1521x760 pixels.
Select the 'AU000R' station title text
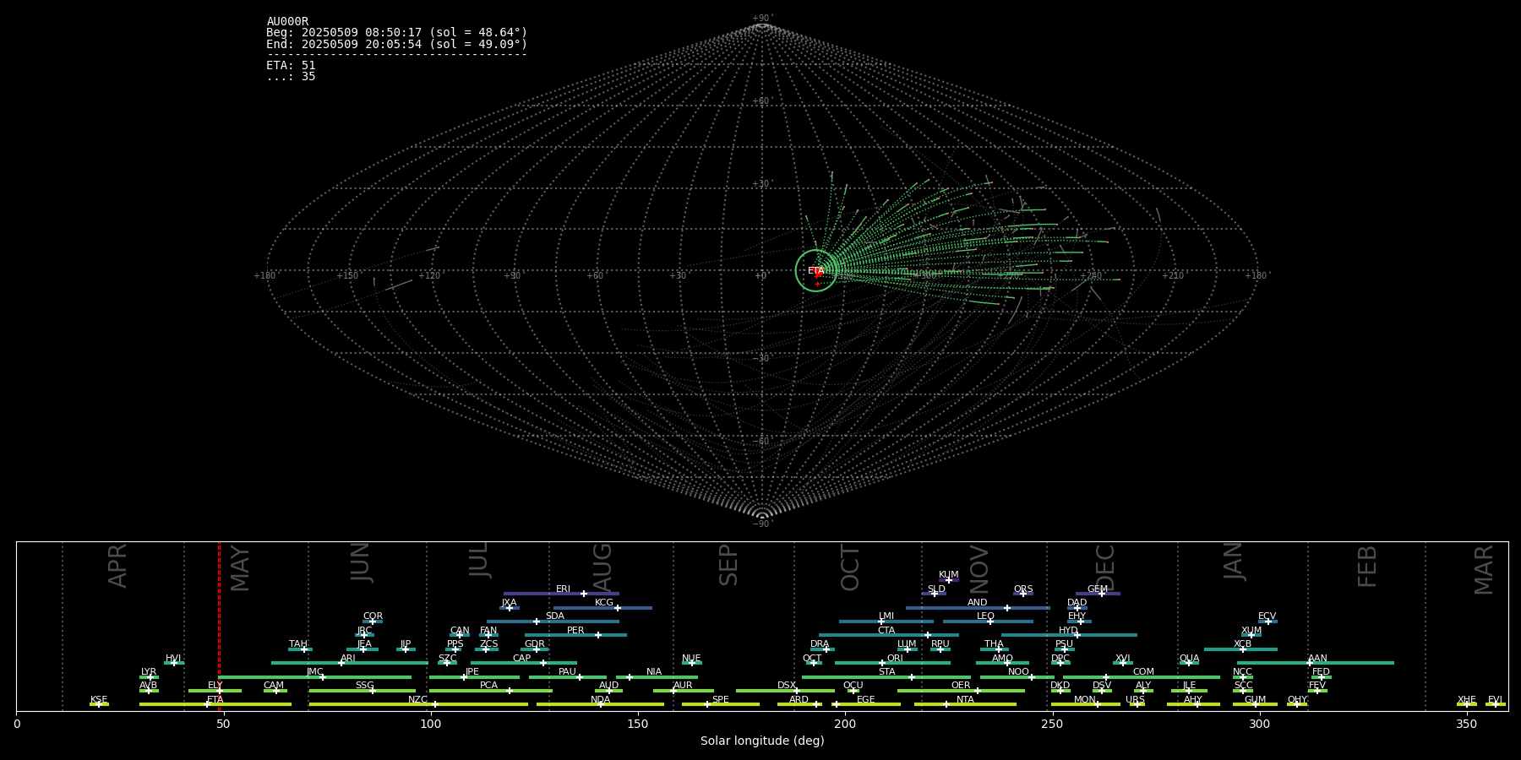287,22
